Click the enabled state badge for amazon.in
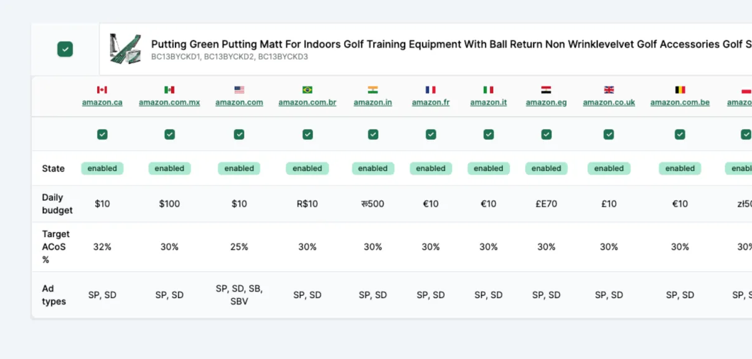 click(x=373, y=168)
